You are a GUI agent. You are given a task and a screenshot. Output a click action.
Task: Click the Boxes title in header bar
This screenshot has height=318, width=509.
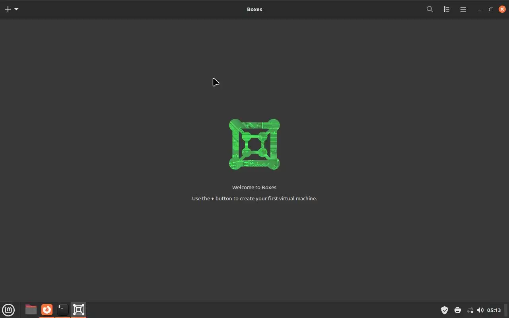(254, 9)
